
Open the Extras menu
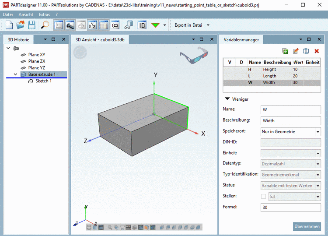44,14
